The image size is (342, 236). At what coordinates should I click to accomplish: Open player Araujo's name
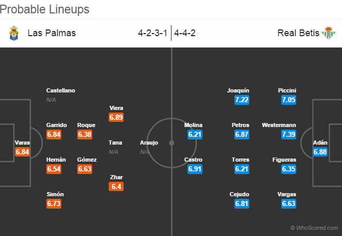click(149, 143)
